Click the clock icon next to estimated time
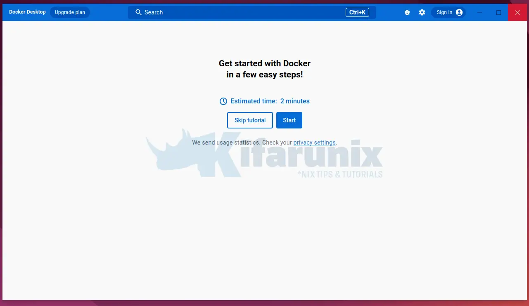 point(223,101)
